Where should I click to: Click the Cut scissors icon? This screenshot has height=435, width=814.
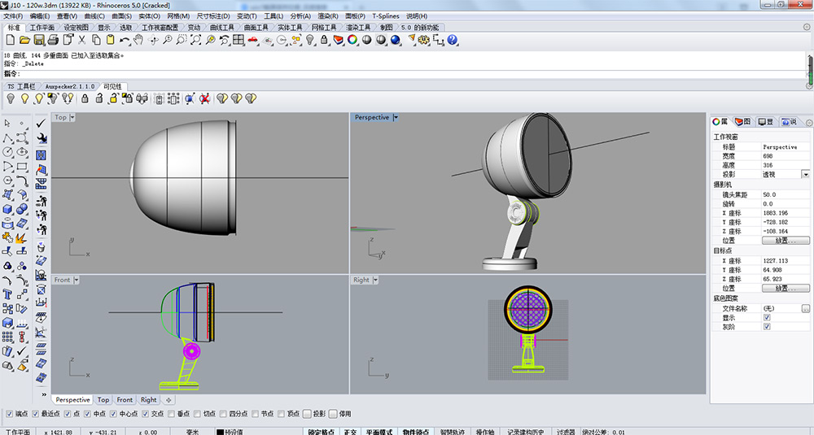(81, 39)
